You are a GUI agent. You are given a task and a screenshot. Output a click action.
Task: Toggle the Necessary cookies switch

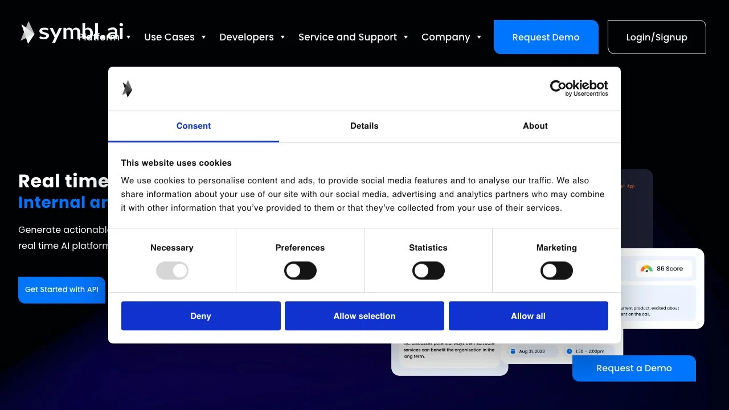[172, 270]
